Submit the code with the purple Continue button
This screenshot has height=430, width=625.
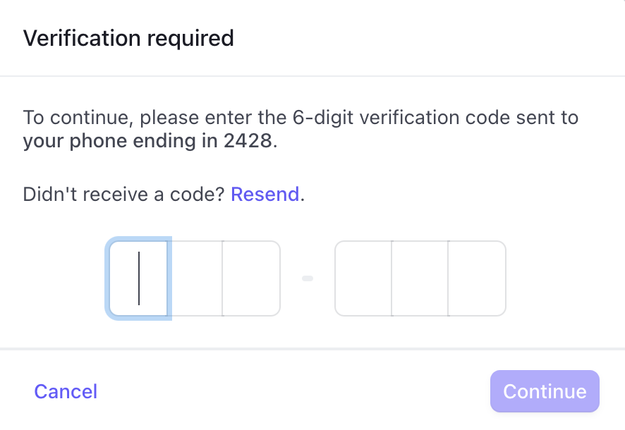545,391
